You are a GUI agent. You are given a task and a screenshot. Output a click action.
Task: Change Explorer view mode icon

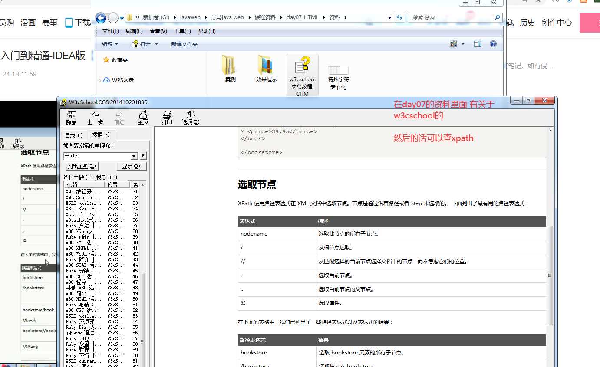click(x=454, y=44)
